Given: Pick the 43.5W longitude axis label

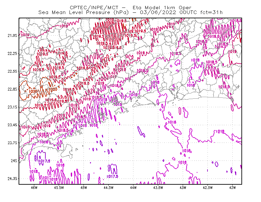Looking at the screenshot, I should point(158,188).
